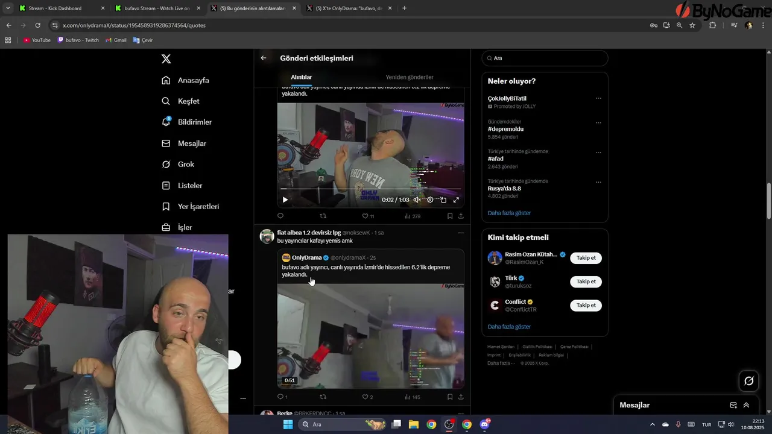Go back with the arrow beside Gönderi etkileşimleri
The image size is (772, 434).
pyautogui.click(x=264, y=58)
